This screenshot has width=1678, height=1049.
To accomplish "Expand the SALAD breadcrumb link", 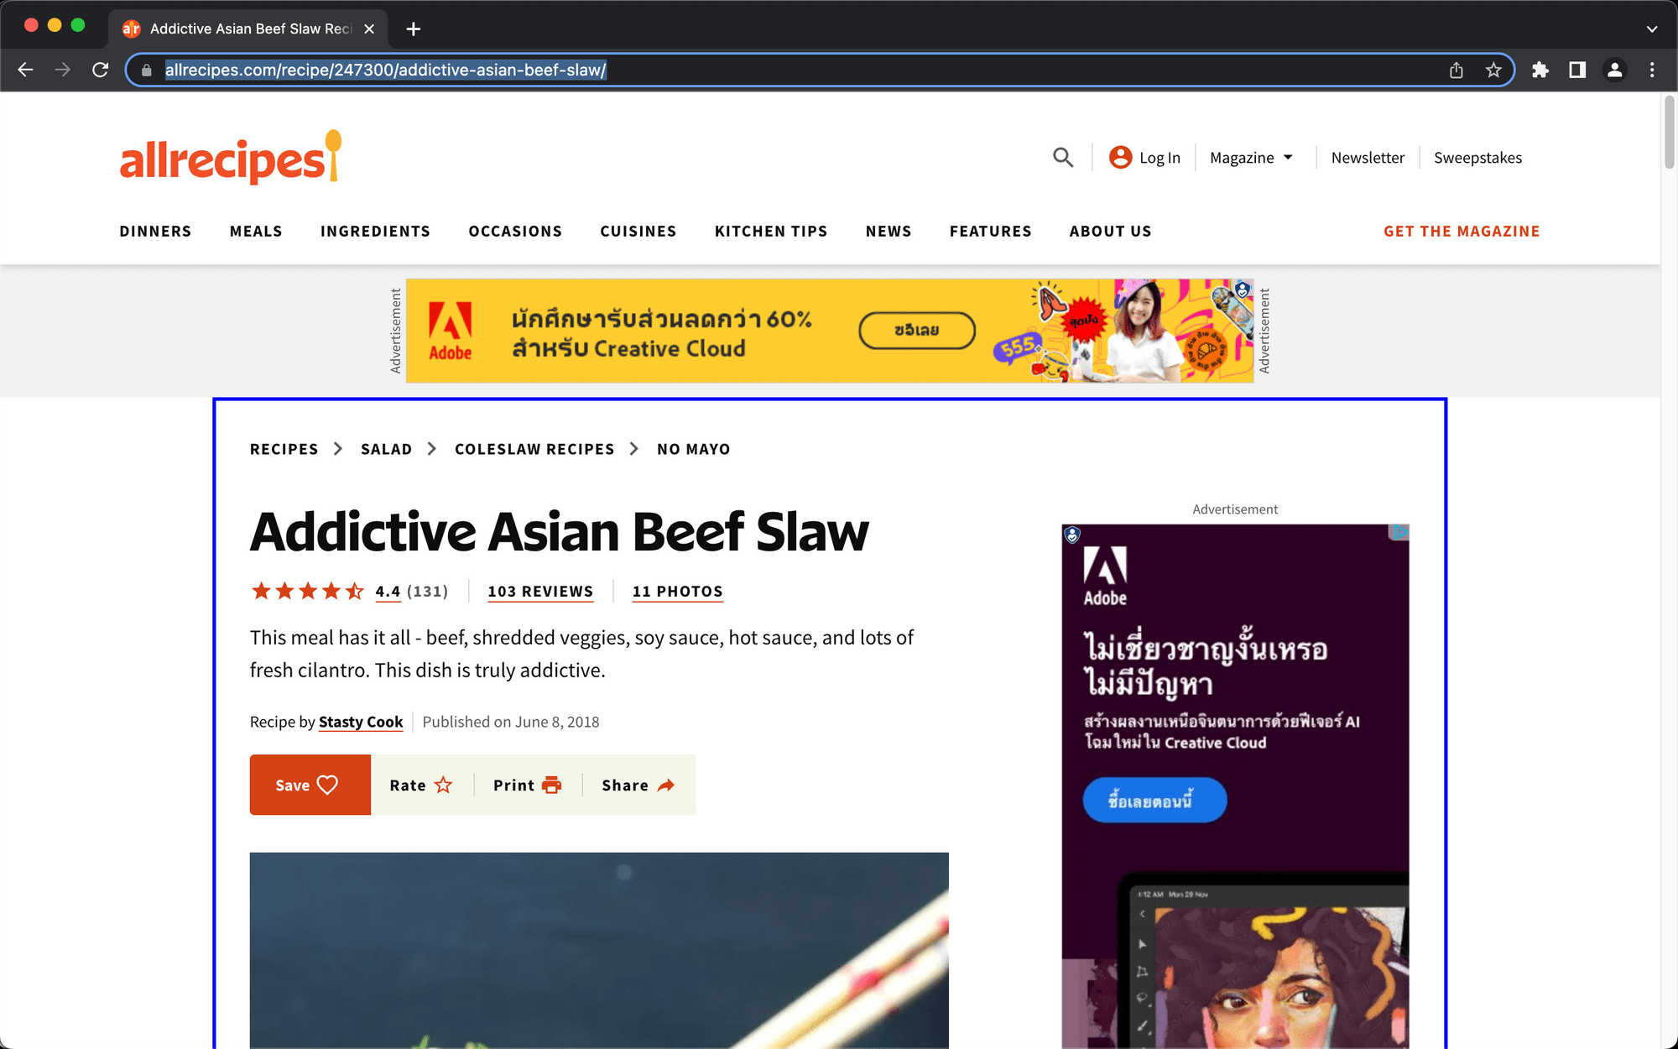I will (x=387, y=448).
